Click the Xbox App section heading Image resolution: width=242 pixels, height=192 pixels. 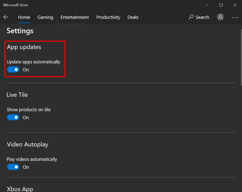[x=20, y=189]
